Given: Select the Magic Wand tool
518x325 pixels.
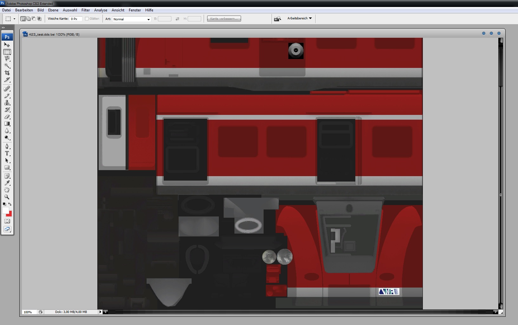Looking at the screenshot, I should pos(7,66).
